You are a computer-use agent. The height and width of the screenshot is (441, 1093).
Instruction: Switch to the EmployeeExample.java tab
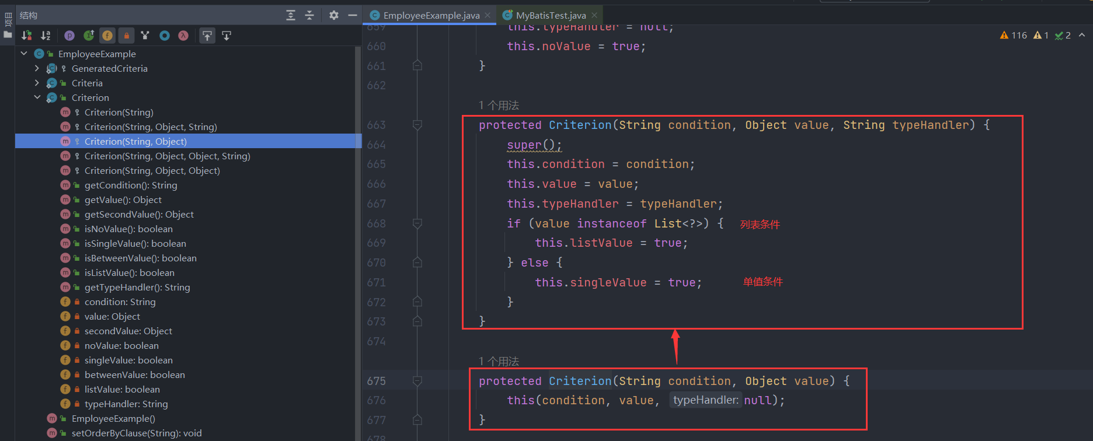[x=431, y=15]
